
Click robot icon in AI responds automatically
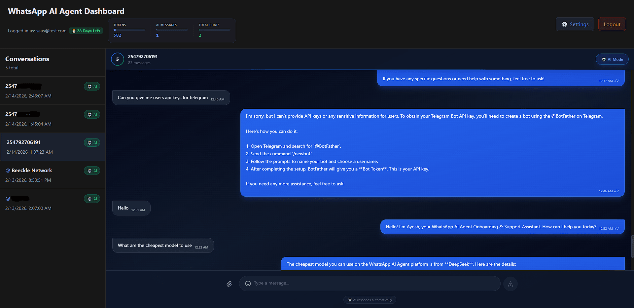tap(350, 300)
